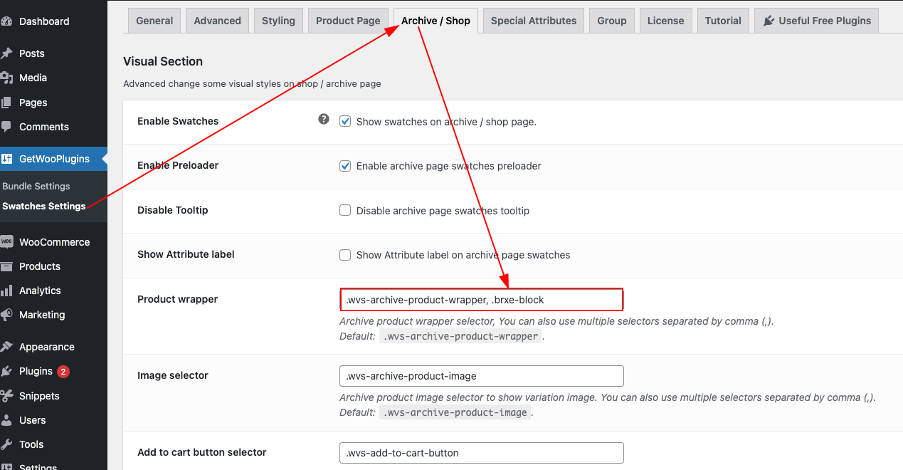Image resolution: width=903 pixels, height=470 pixels.
Task: Switch to the Styling tab
Action: coord(278,21)
